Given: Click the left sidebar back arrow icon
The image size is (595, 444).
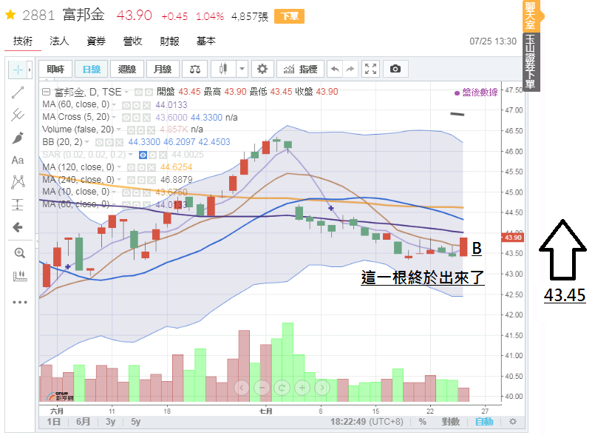Looking at the screenshot, I should (18, 227).
